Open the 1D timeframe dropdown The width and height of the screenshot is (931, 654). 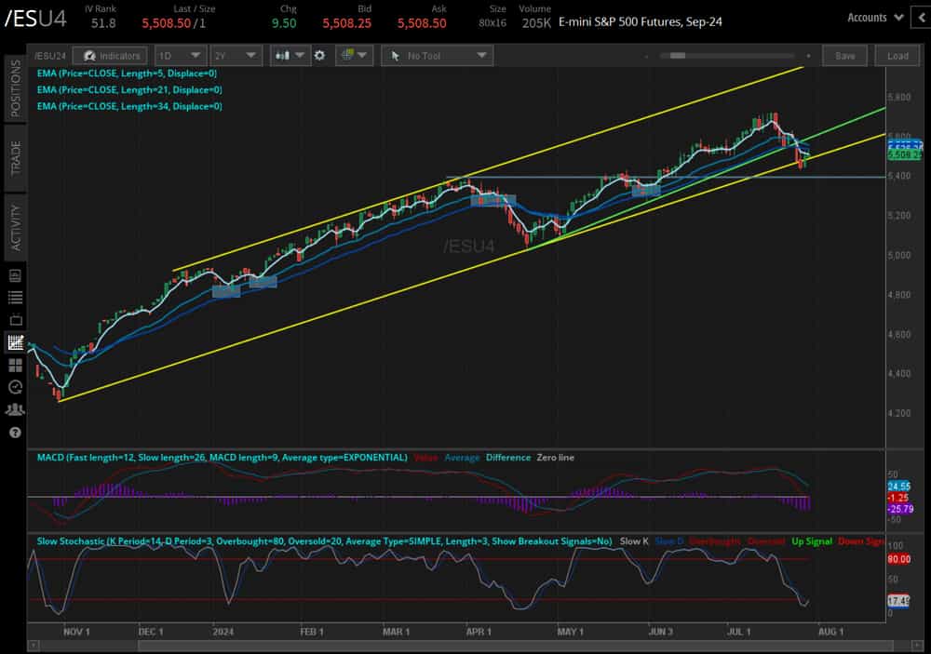pos(179,55)
